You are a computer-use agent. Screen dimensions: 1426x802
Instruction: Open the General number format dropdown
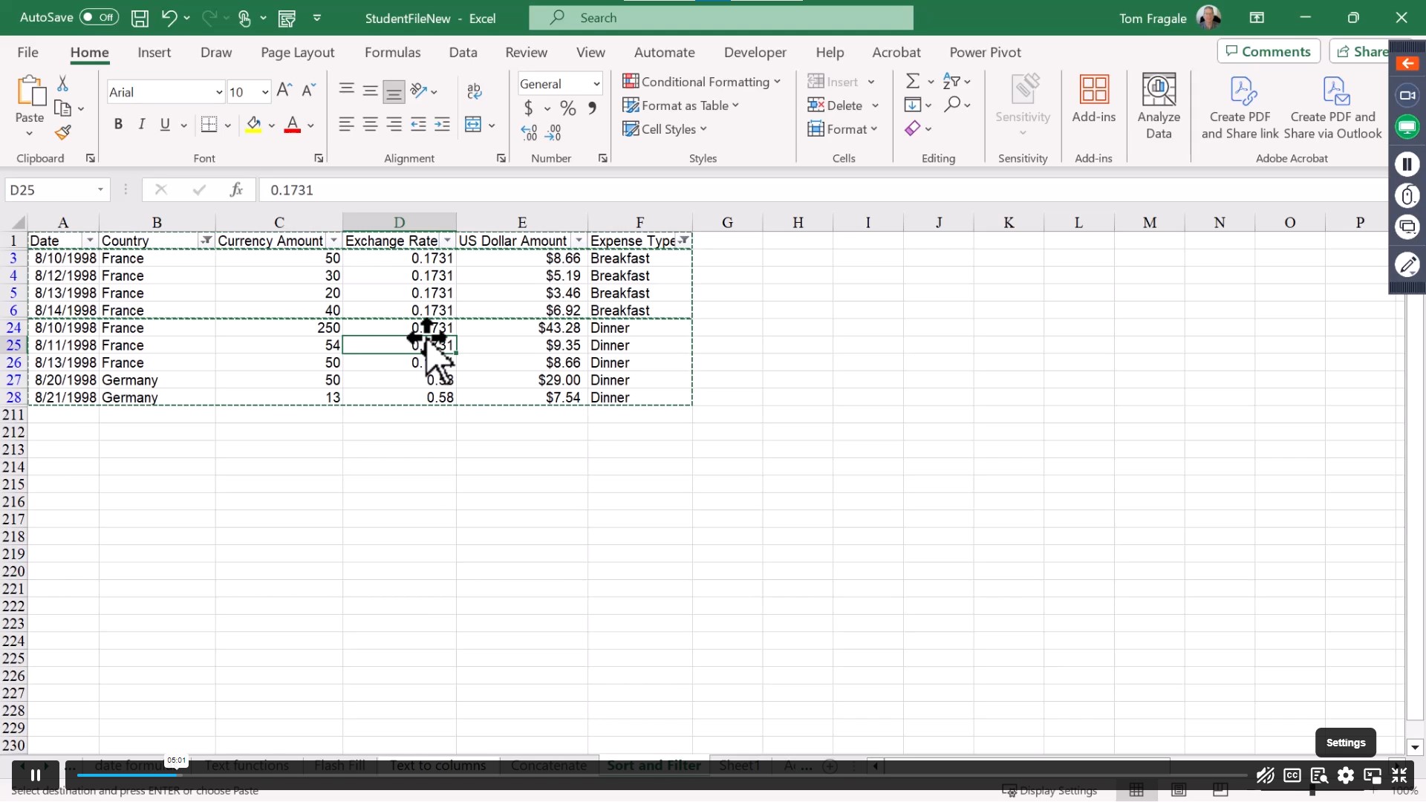click(596, 83)
